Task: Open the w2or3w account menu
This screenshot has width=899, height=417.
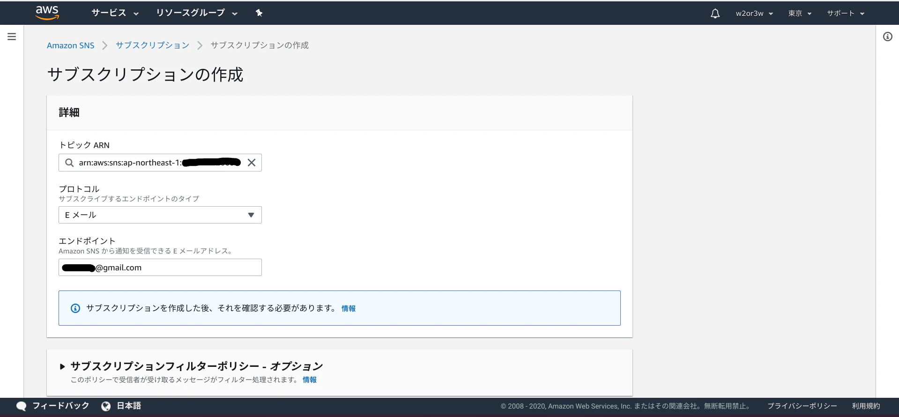Action: click(754, 14)
